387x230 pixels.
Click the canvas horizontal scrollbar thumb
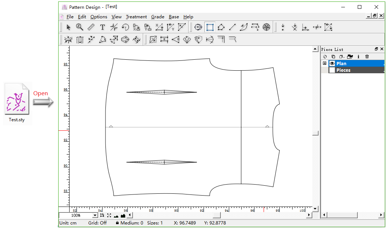click(217, 215)
